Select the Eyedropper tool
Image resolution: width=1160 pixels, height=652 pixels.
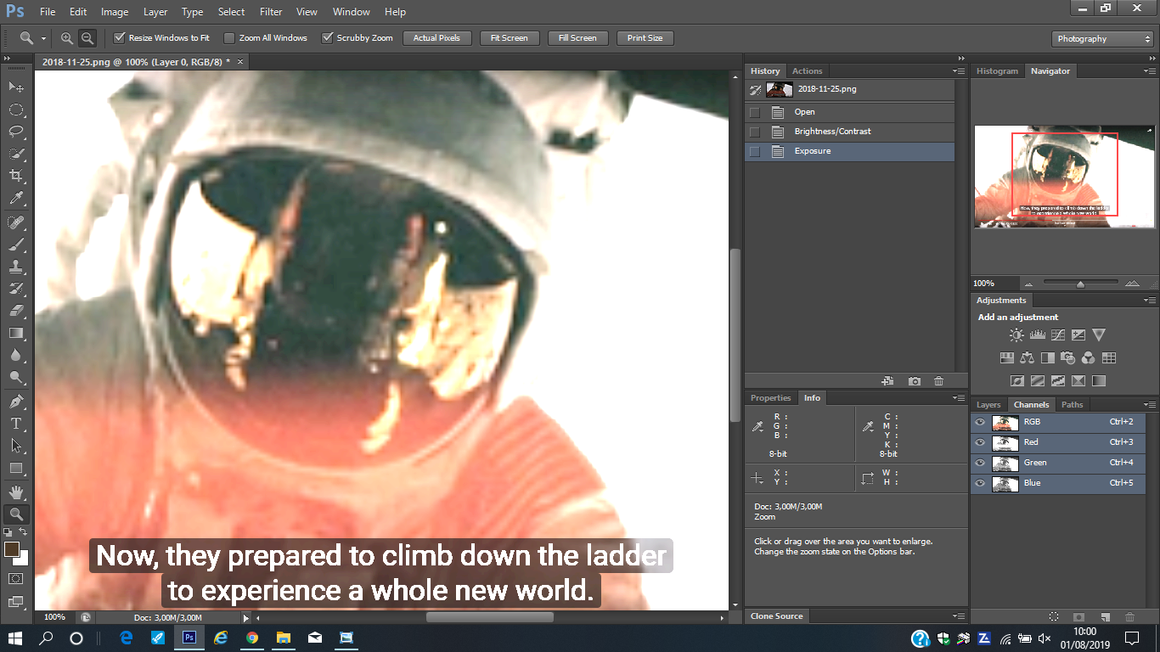pyautogui.click(x=15, y=199)
